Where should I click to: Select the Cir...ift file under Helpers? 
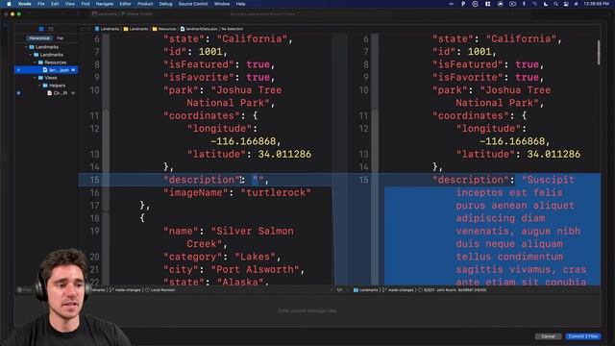click(47, 93)
